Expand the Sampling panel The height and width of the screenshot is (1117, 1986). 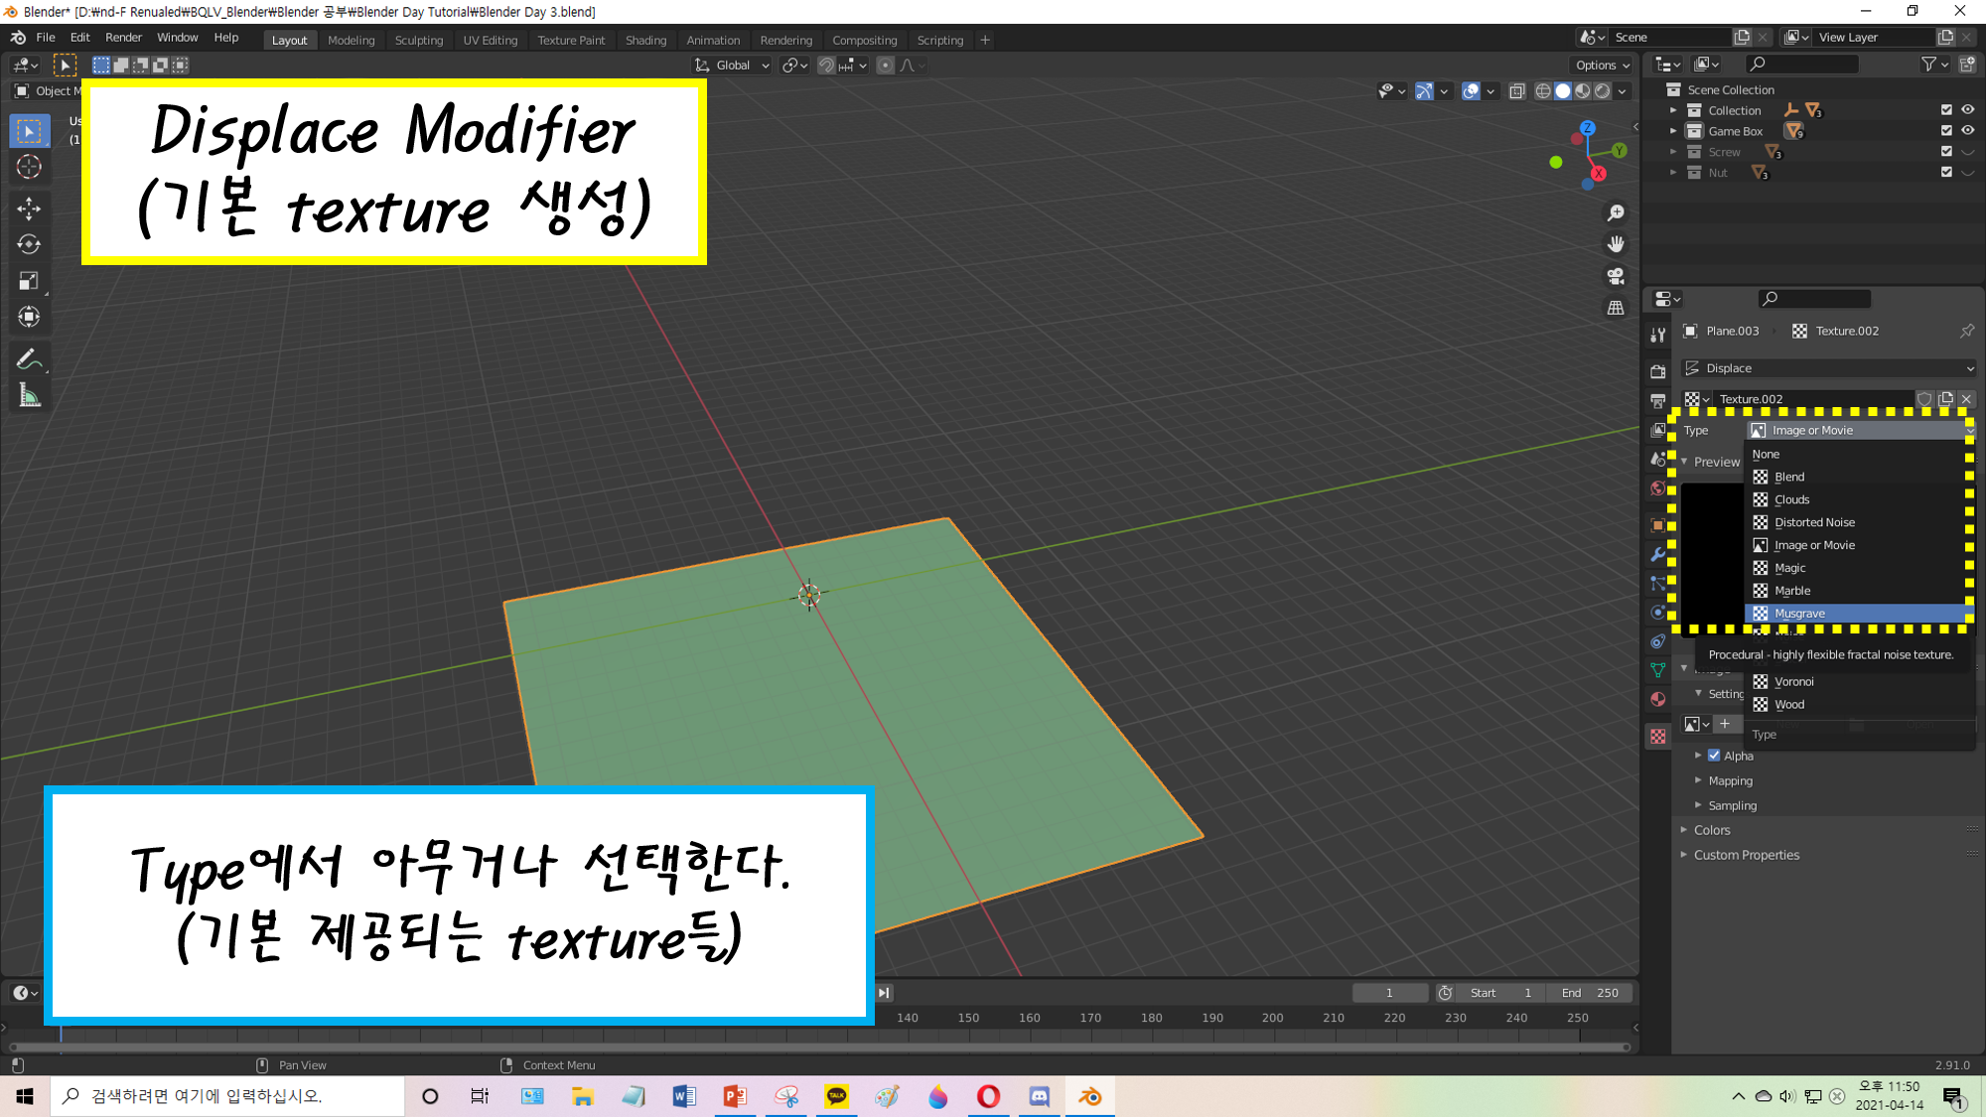coord(1732,805)
